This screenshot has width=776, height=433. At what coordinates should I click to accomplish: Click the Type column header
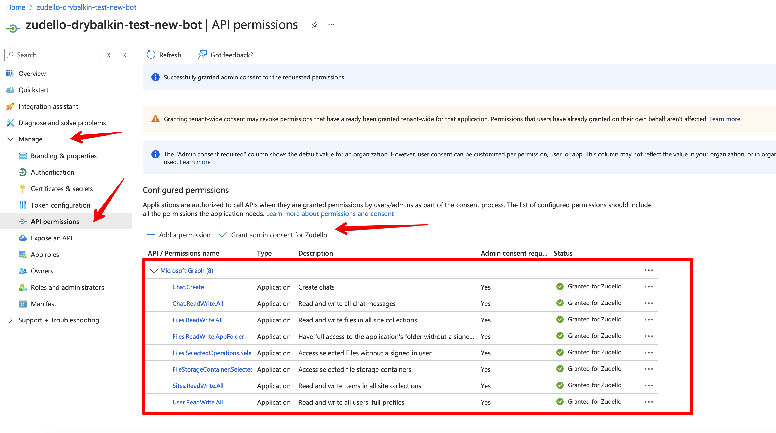click(264, 253)
